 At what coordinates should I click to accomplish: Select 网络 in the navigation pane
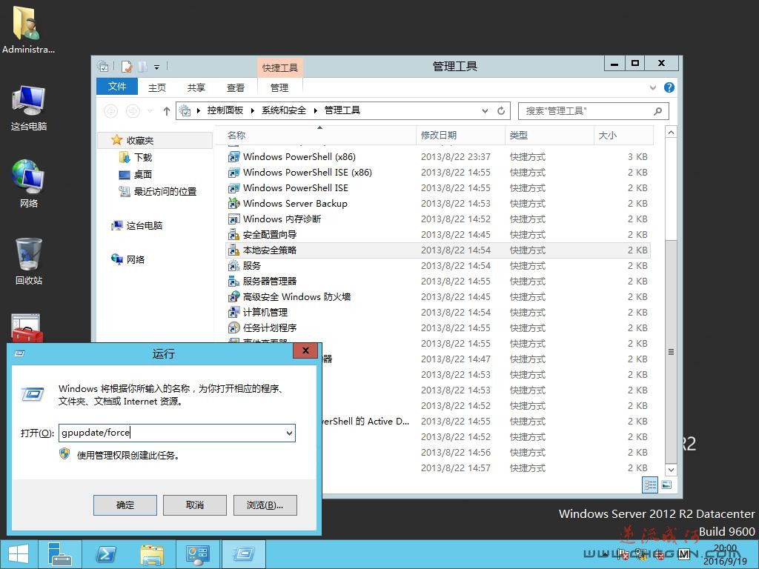(127, 259)
